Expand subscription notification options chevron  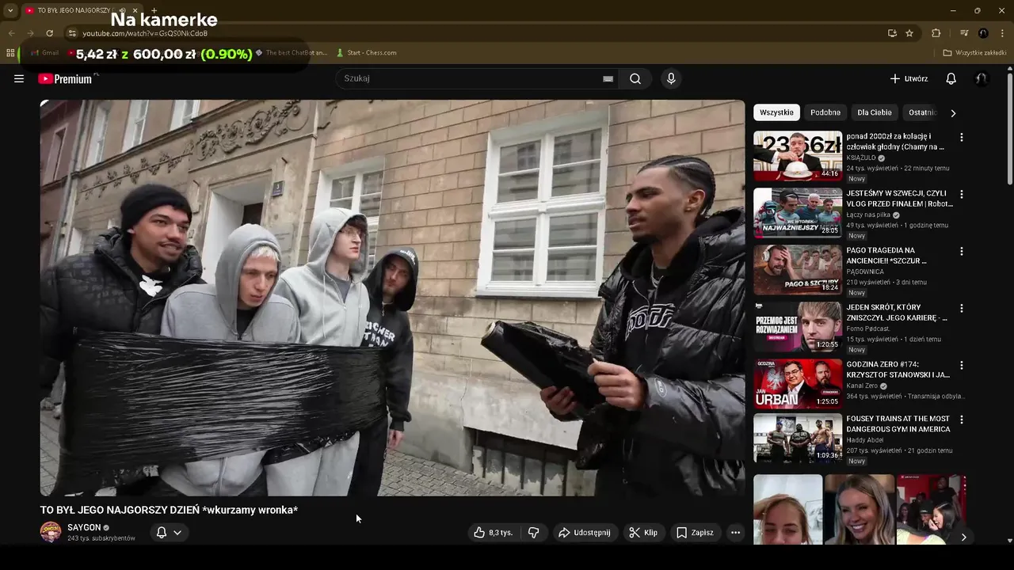tap(177, 533)
